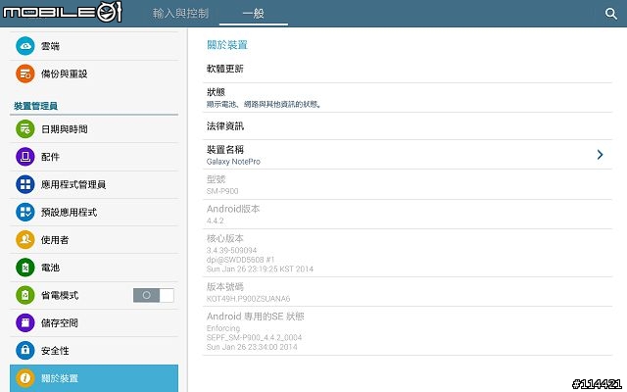Click the 電池 battery icon
The height and width of the screenshot is (392, 627).
coord(25,268)
